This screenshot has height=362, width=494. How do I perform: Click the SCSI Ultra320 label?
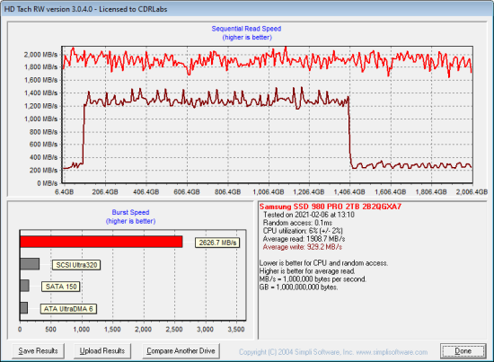click(x=76, y=265)
